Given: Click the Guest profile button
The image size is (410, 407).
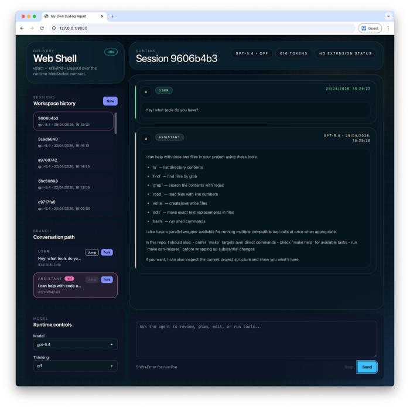Looking at the screenshot, I should pos(370,28).
